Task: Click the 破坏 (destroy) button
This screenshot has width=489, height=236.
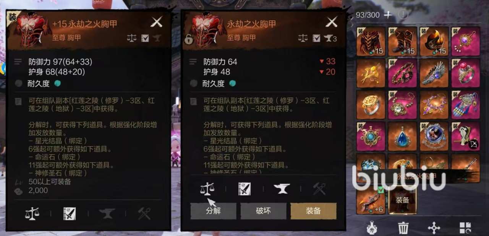Action: [263, 211]
